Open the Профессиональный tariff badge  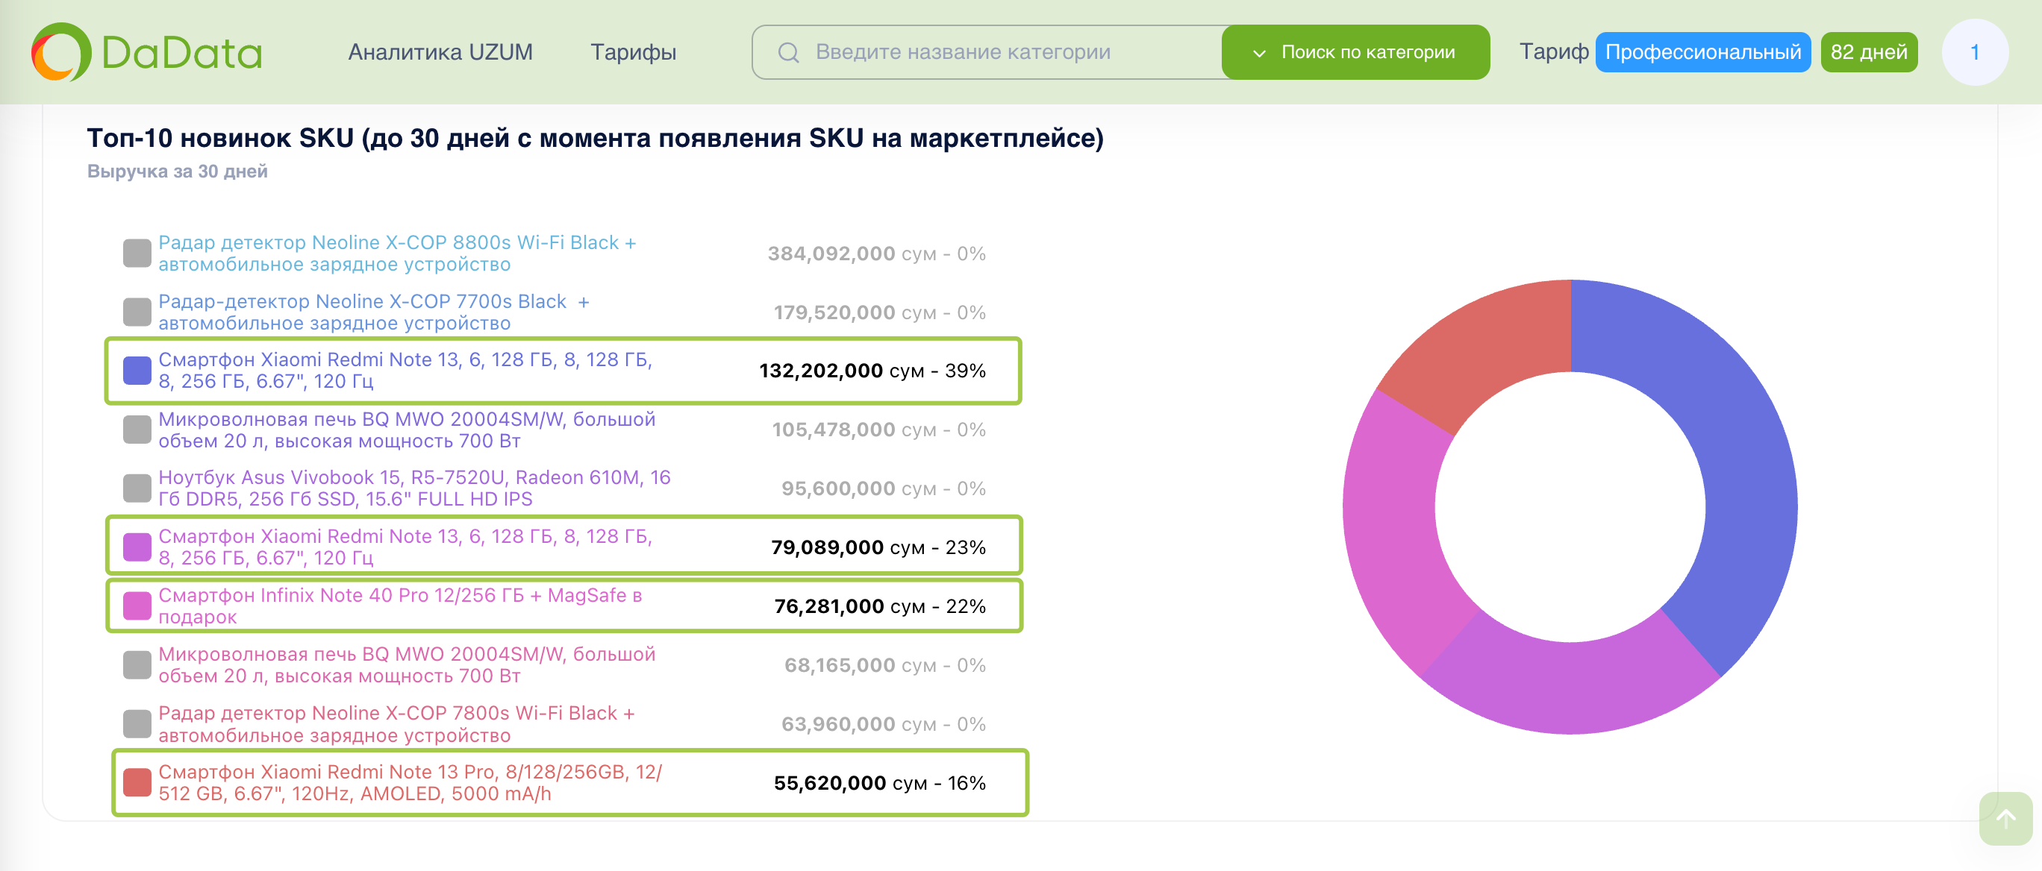click(x=1702, y=52)
